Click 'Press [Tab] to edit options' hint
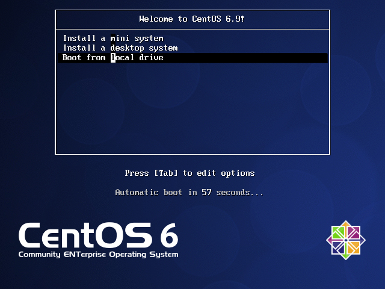Viewport: 385px width, 289px height. point(189,173)
